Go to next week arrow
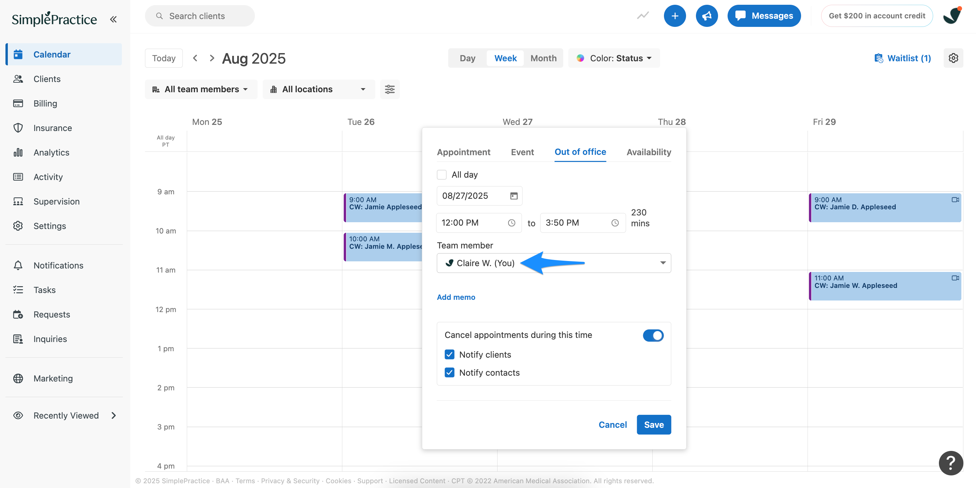 pyautogui.click(x=212, y=58)
